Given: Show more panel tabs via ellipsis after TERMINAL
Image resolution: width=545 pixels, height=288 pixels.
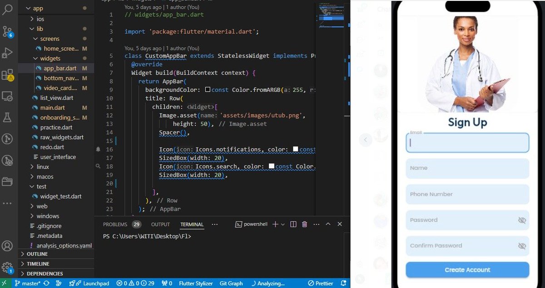Looking at the screenshot, I should pos(215,224).
